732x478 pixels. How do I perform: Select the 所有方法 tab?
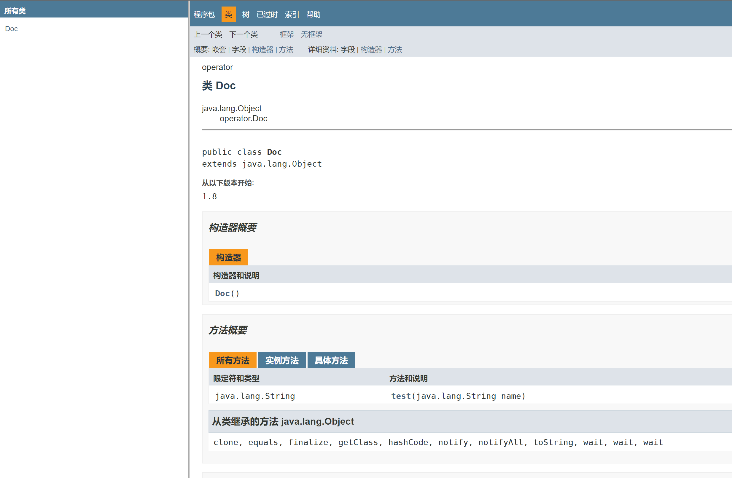(x=233, y=360)
